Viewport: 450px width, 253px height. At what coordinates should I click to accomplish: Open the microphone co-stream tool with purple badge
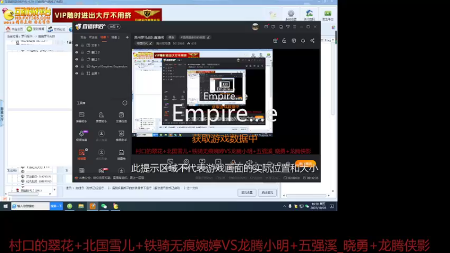82,135
